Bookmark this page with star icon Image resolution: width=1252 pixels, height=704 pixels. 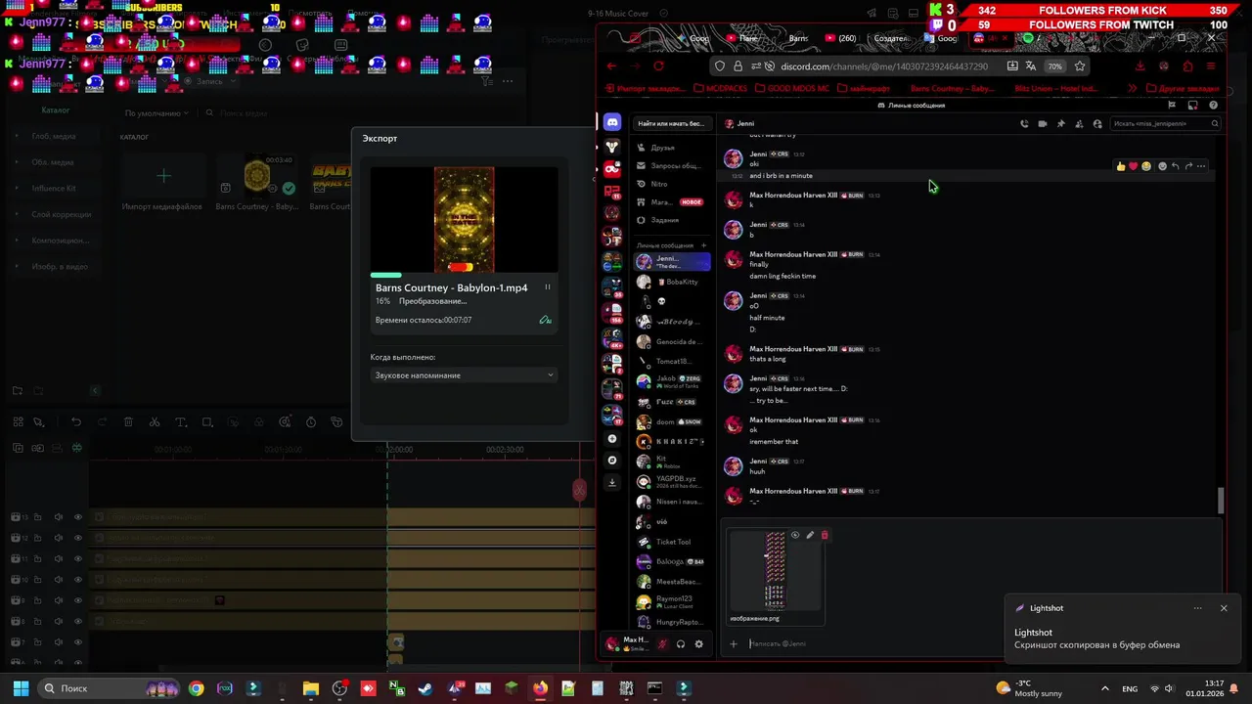pos(1080,66)
